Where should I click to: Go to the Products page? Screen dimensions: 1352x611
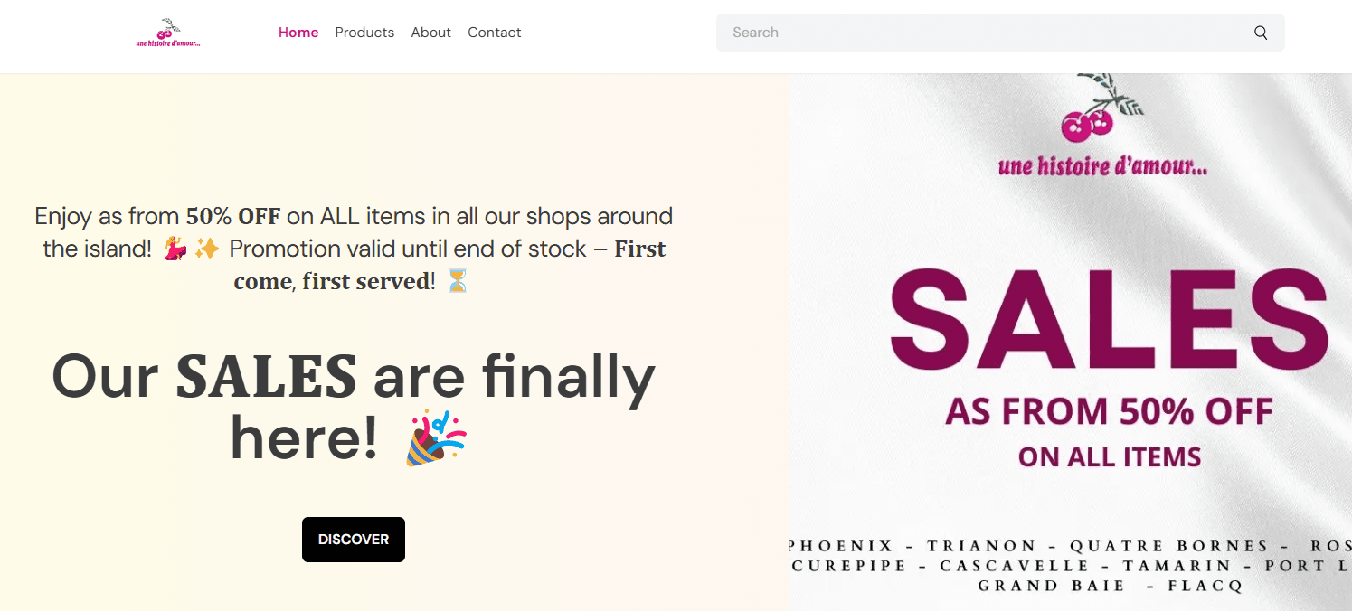coord(364,33)
